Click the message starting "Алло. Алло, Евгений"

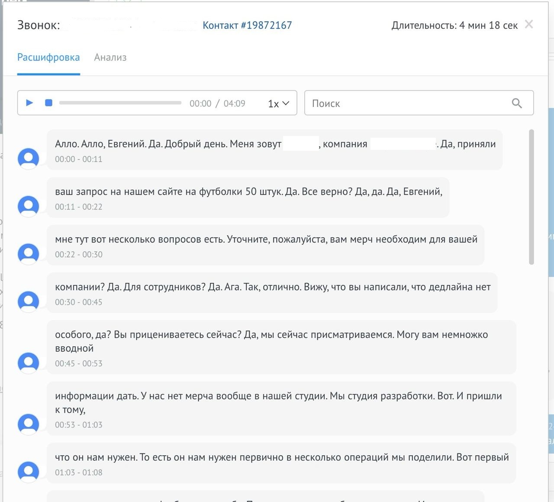coord(274,150)
